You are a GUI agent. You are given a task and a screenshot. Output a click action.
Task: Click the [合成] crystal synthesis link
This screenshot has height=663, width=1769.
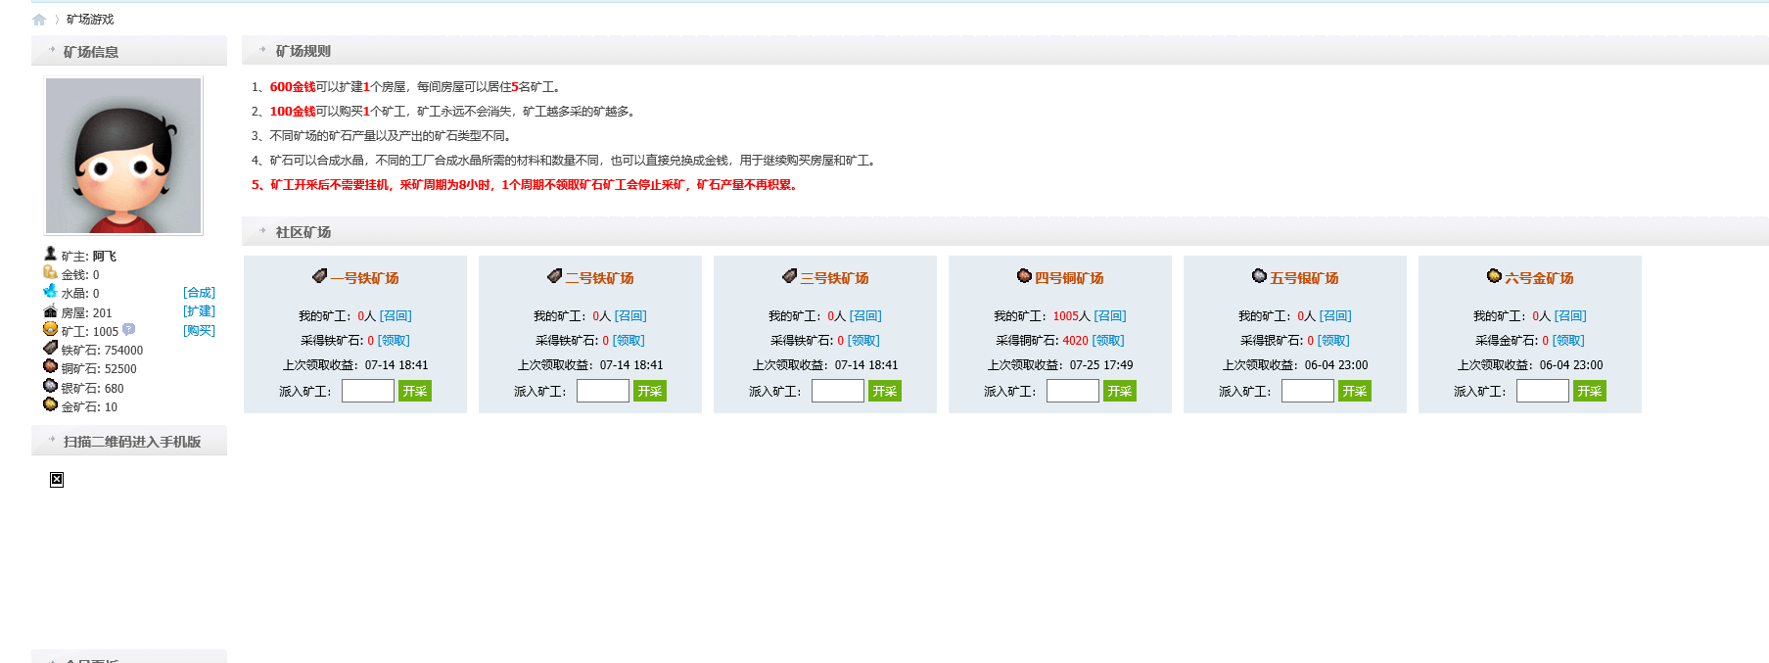pyautogui.click(x=199, y=293)
